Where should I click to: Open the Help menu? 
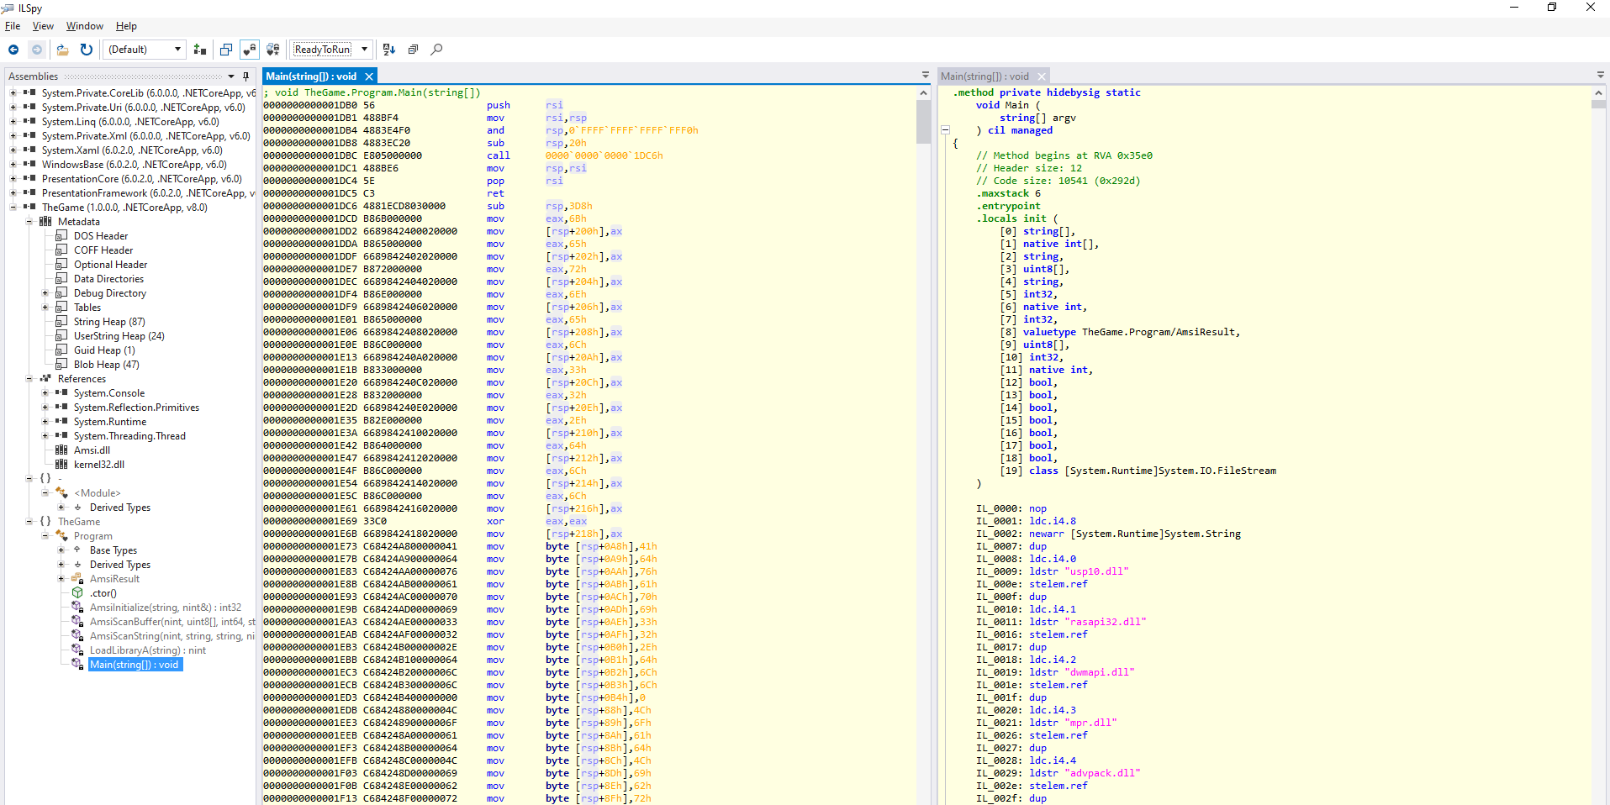126,26
